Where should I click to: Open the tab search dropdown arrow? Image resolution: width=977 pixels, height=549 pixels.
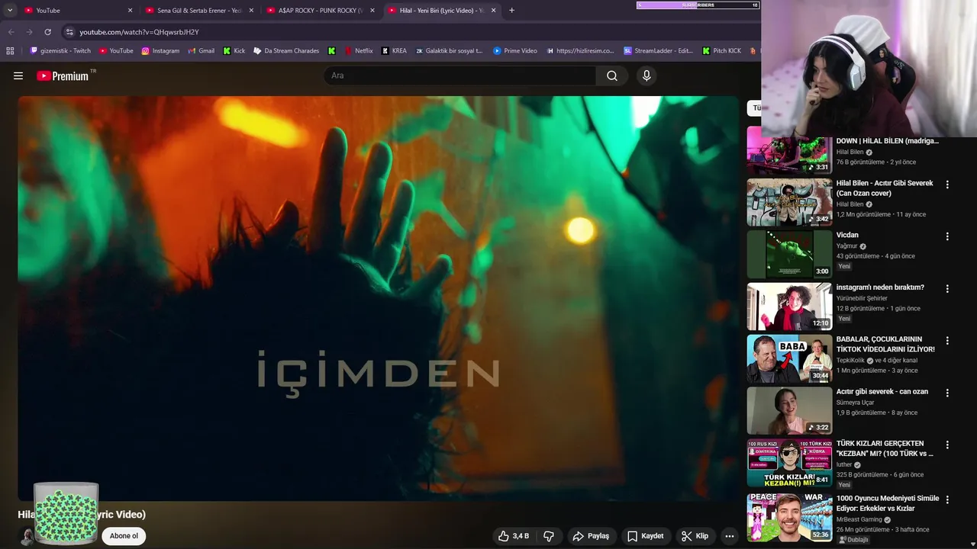(10, 10)
